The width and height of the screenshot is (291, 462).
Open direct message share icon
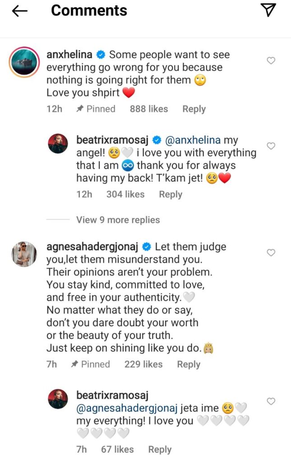(269, 11)
